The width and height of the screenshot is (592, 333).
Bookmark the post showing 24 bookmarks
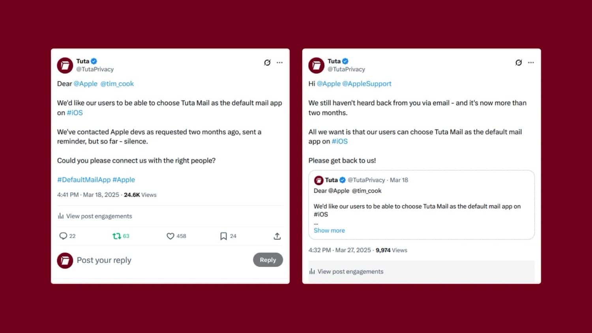pyautogui.click(x=223, y=236)
